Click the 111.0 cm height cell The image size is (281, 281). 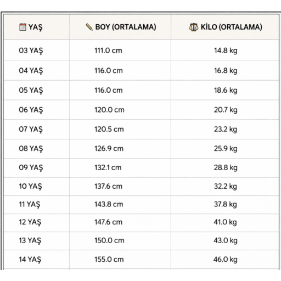(108, 50)
